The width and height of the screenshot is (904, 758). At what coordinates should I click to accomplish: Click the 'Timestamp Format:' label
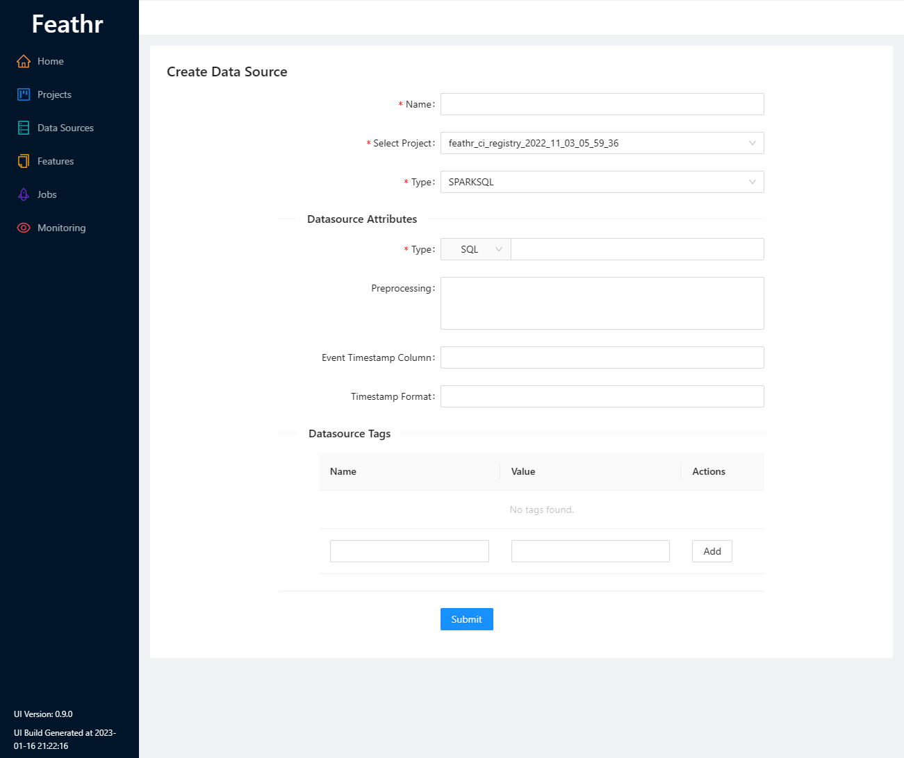[x=393, y=396]
